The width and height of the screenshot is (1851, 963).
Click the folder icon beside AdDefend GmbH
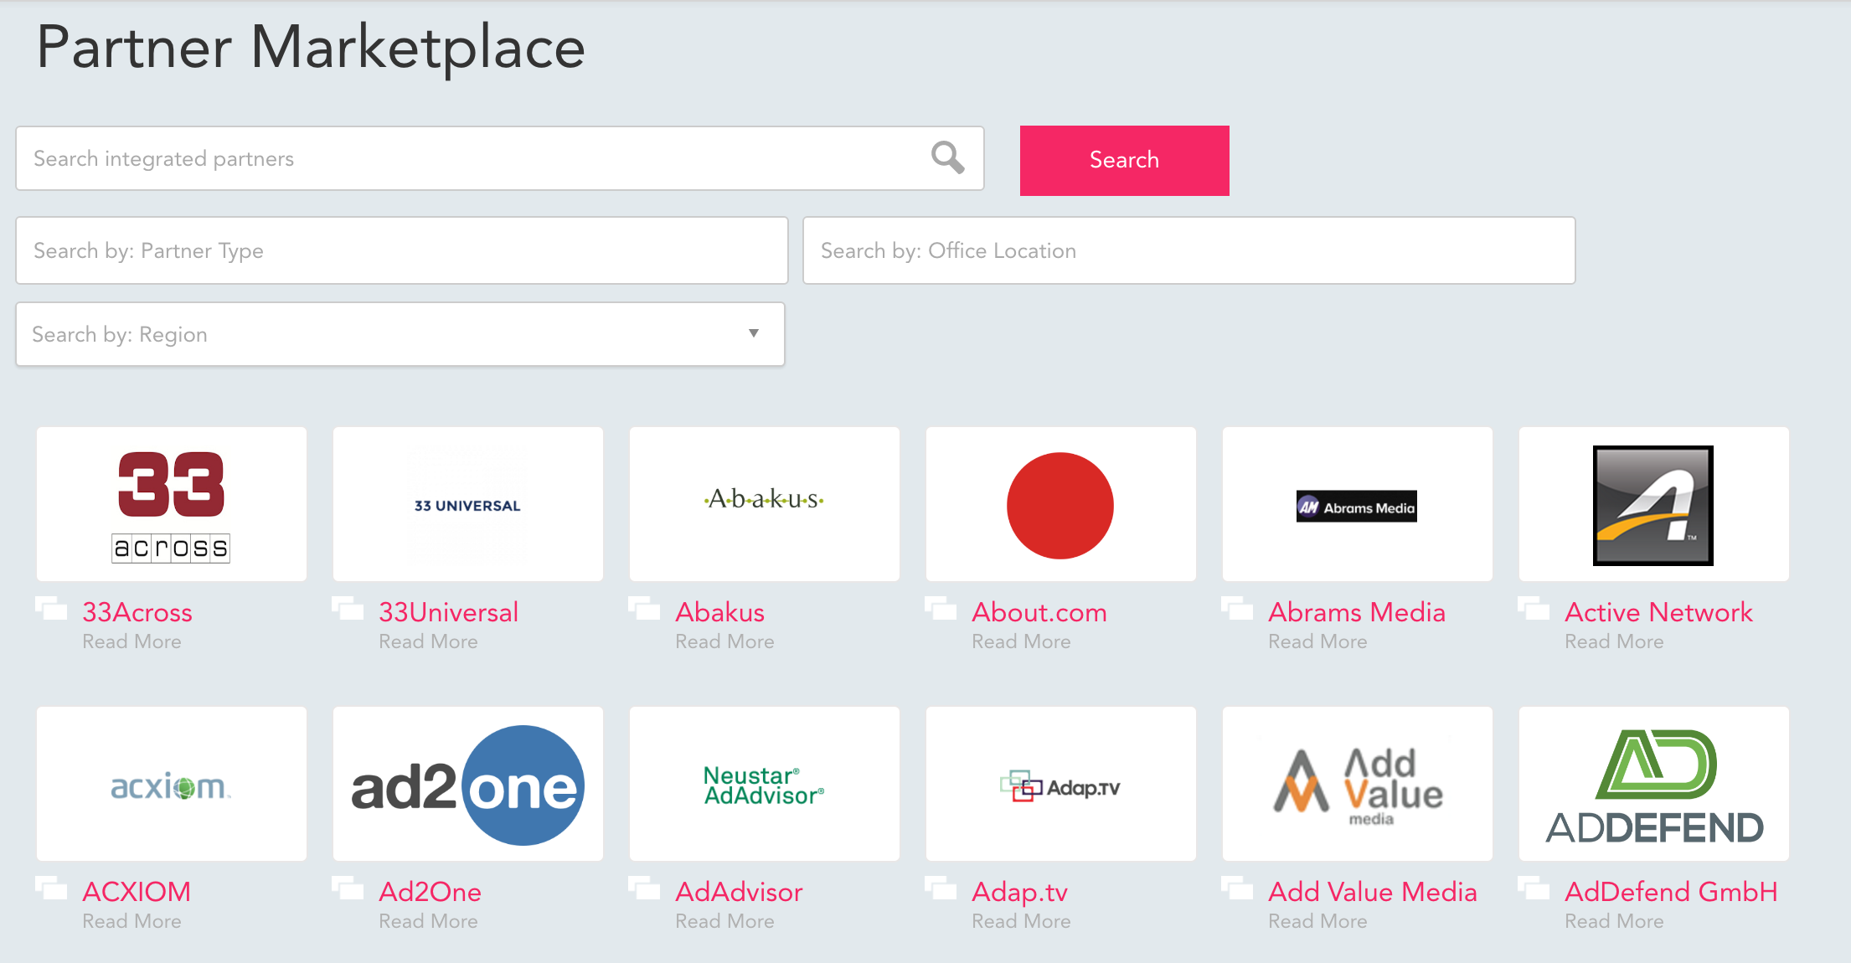click(1536, 890)
